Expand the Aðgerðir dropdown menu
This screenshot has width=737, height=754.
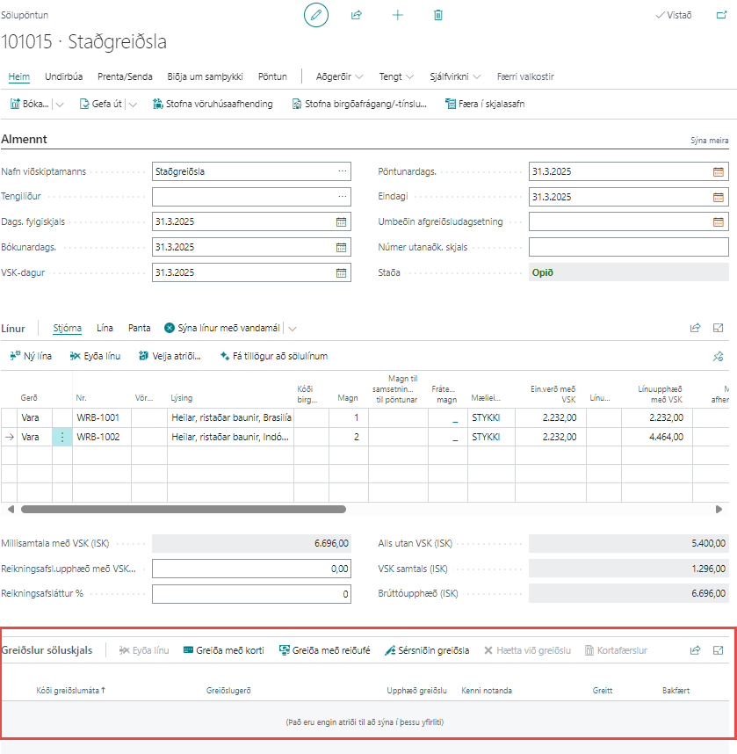click(339, 76)
